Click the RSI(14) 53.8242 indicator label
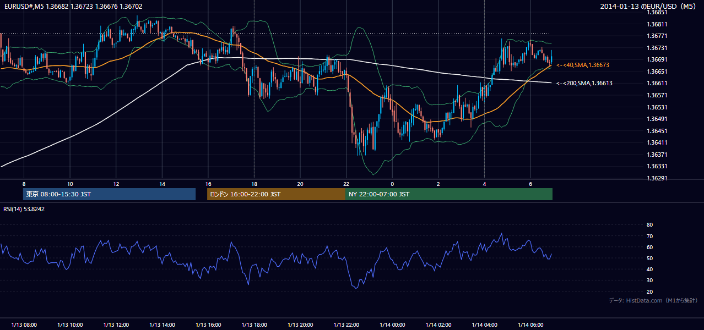 point(24,209)
